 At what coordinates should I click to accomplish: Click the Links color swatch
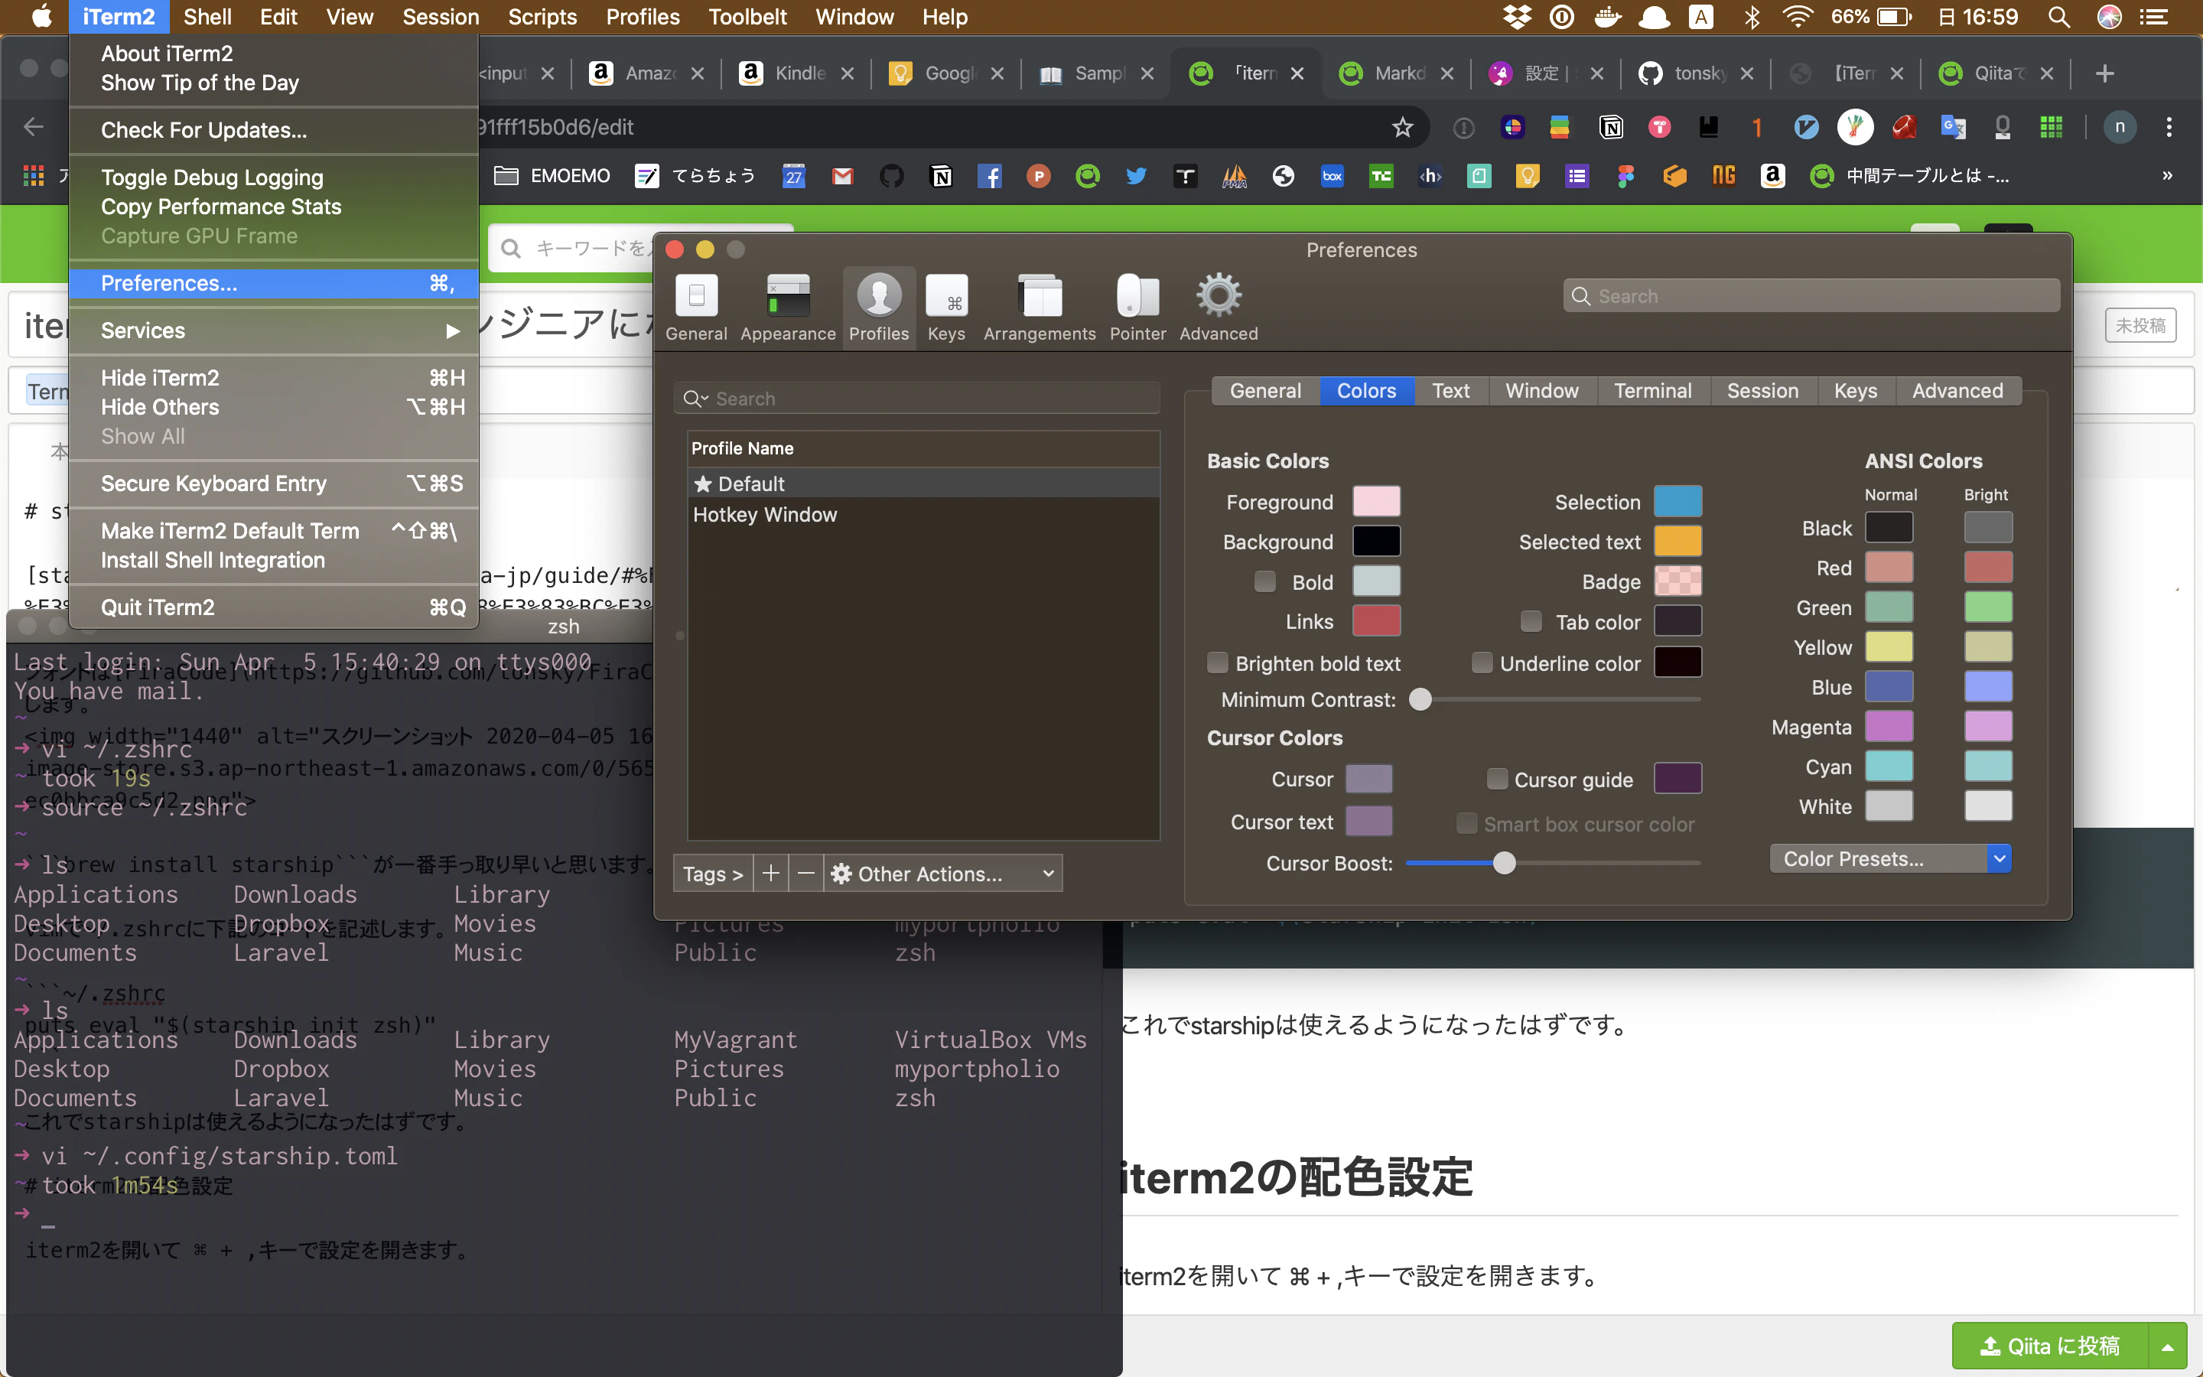pyautogui.click(x=1375, y=621)
